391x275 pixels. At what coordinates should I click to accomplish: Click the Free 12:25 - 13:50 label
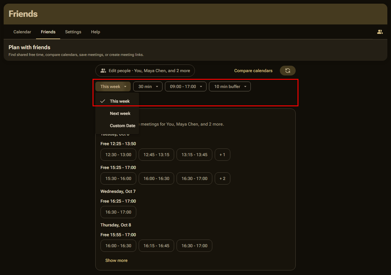coord(118,144)
